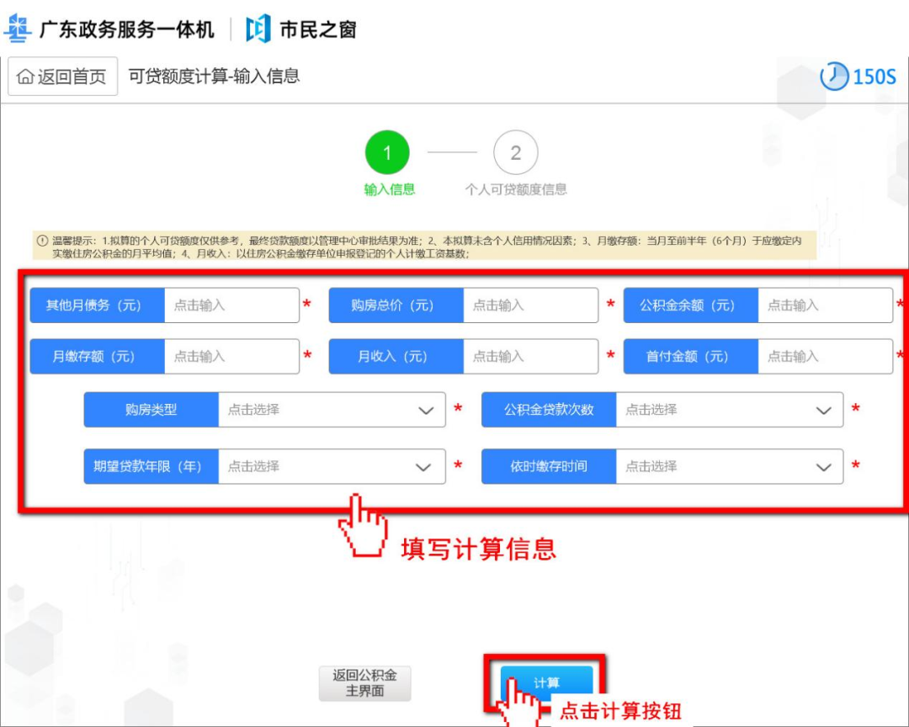The height and width of the screenshot is (727, 909).
Task: Click the 市民之窗 logo icon
Action: [258, 29]
